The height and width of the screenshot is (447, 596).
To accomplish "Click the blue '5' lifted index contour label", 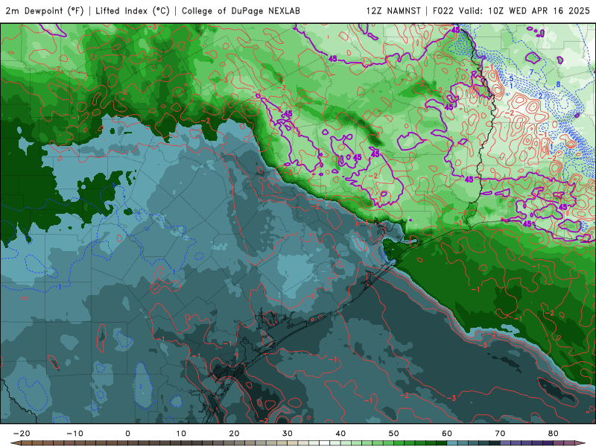I will point(511,79).
